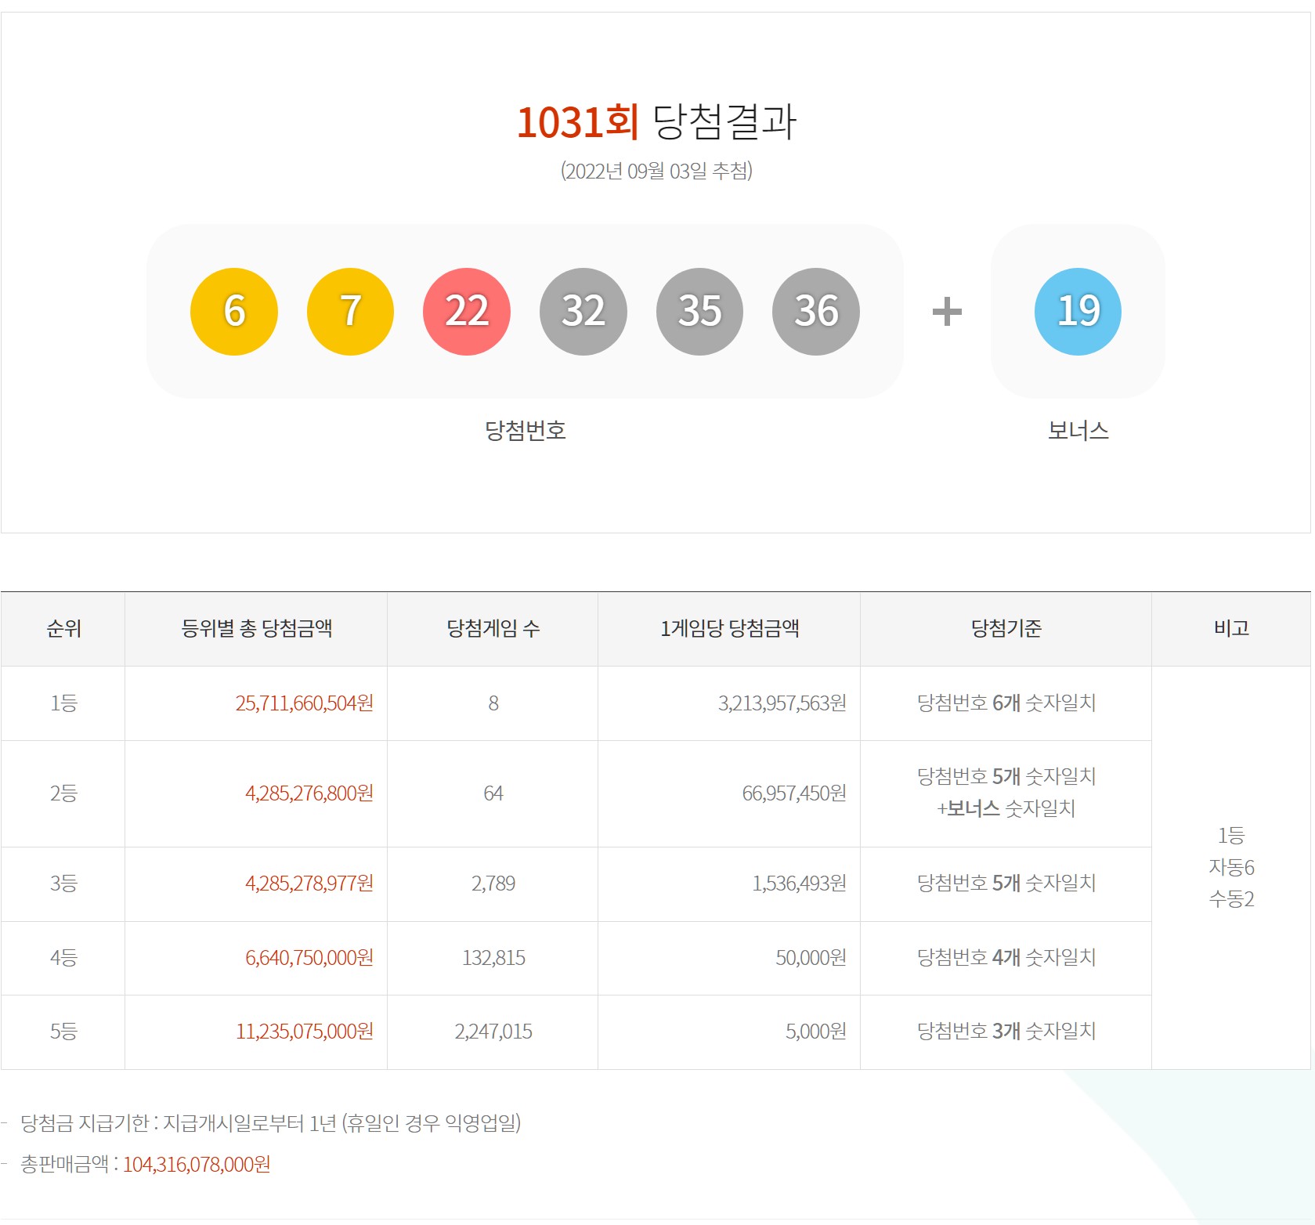
Task: Click total prize 6,640,750,000원
Action: point(309,958)
